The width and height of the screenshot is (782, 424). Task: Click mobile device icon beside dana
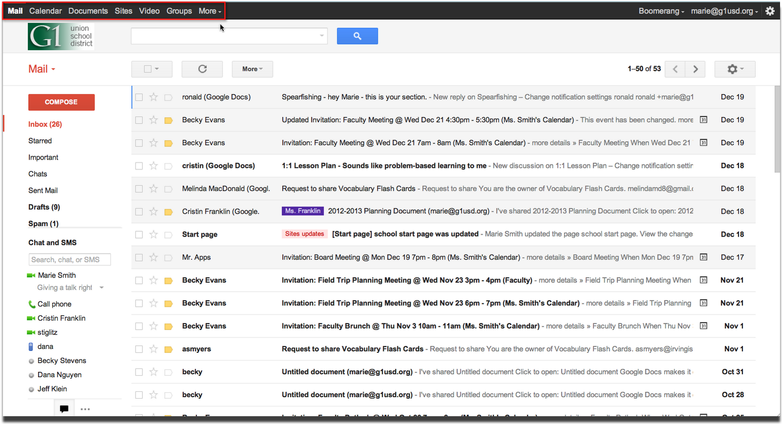(31, 346)
